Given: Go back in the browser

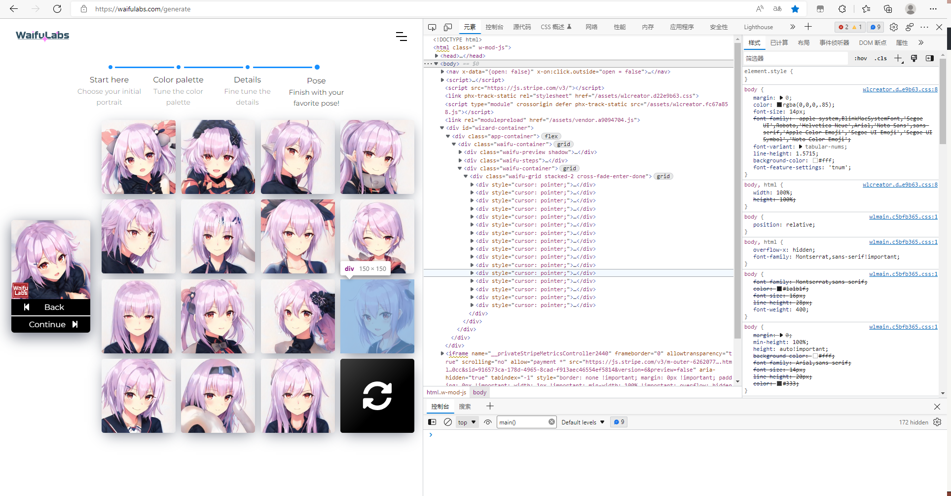Looking at the screenshot, I should click(14, 9).
